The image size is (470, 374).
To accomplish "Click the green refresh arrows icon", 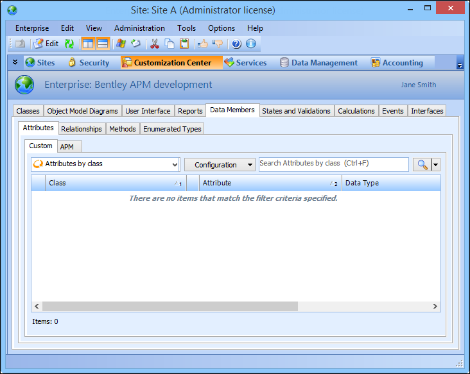I will point(69,44).
